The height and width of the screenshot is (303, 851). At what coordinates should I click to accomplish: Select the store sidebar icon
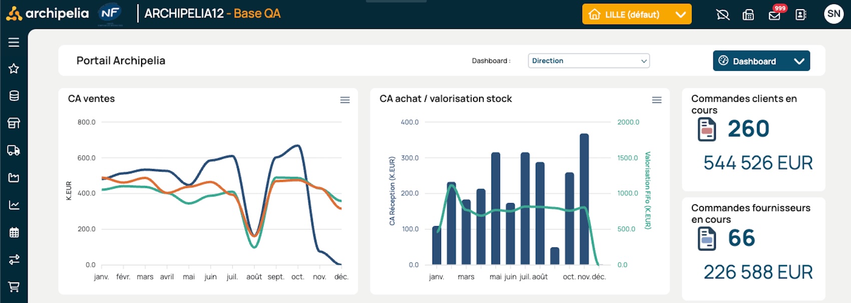(14, 123)
